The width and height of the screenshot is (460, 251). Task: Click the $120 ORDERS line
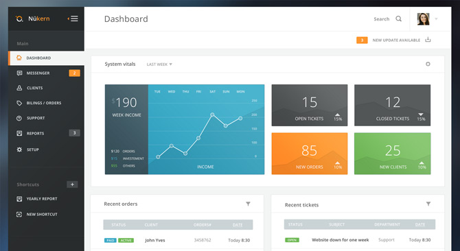pyautogui.click(x=123, y=151)
